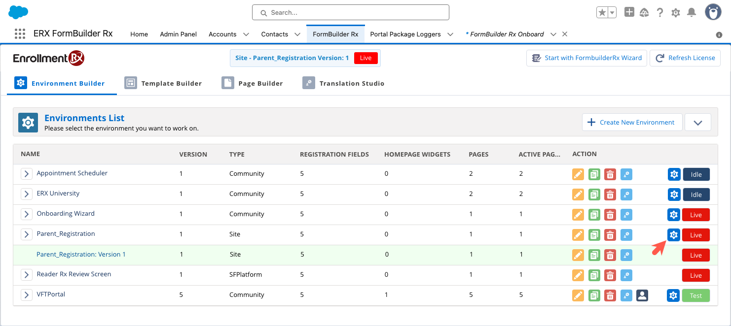Open the dropdown next to Create New Environment
Image resolution: width=731 pixels, height=326 pixels.
click(x=697, y=123)
